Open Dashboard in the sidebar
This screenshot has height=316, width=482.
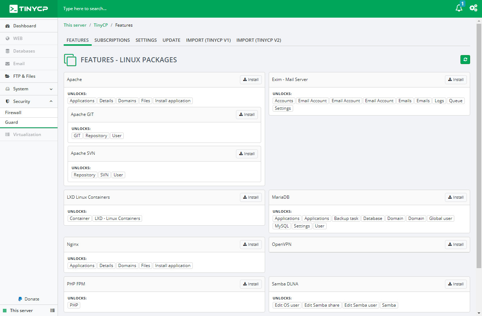[x=29, y=26]
